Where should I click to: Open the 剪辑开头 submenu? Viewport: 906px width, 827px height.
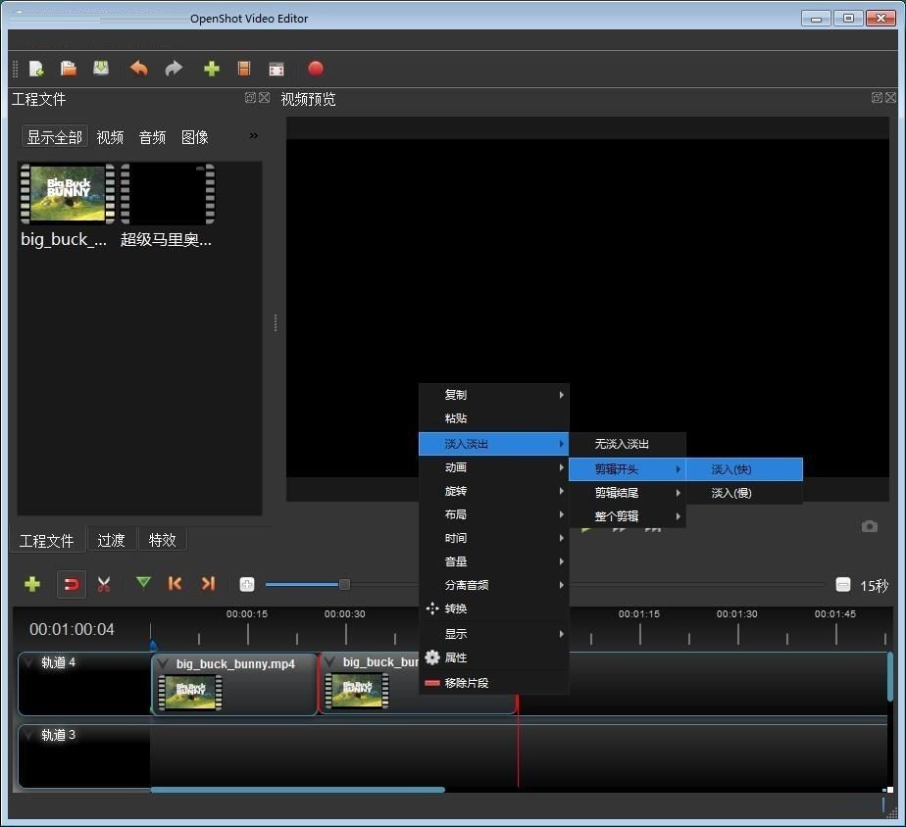628,469
